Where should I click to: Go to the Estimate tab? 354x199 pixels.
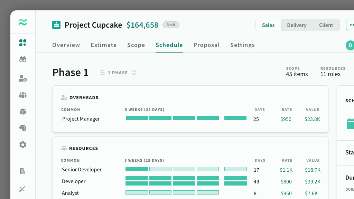(x=104, y=45)
